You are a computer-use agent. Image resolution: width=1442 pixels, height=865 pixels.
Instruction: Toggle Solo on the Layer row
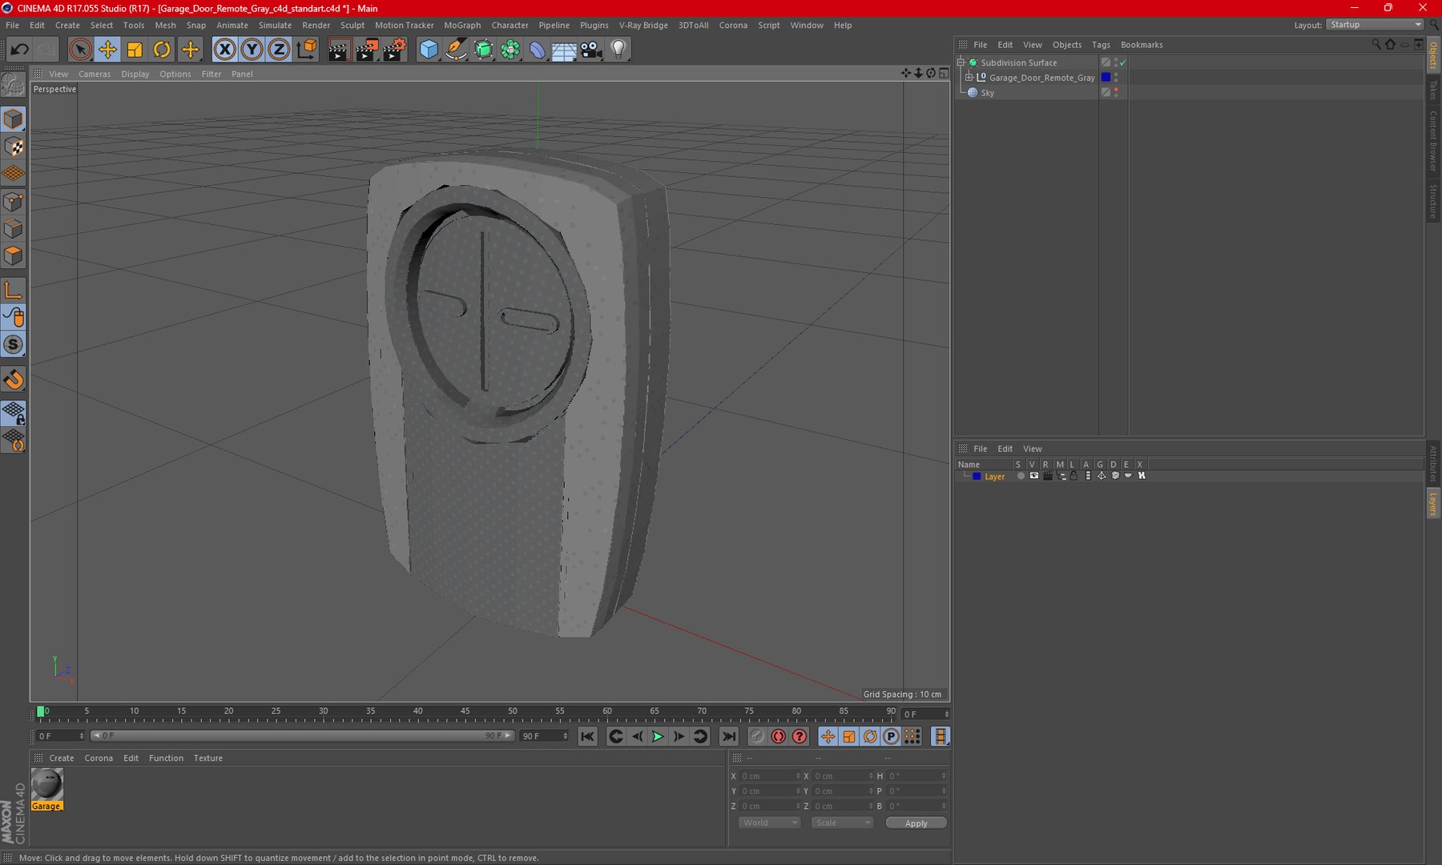click(x=1021, y=476)
